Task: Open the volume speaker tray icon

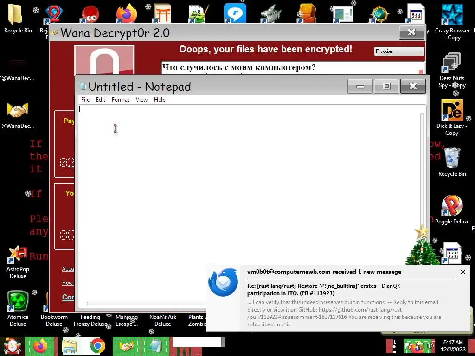Action: point(430,346)
